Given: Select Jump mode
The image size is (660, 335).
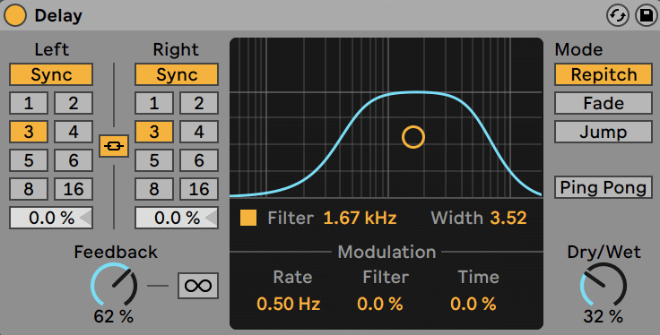Looking at the screenshot, I should (604, 132).
